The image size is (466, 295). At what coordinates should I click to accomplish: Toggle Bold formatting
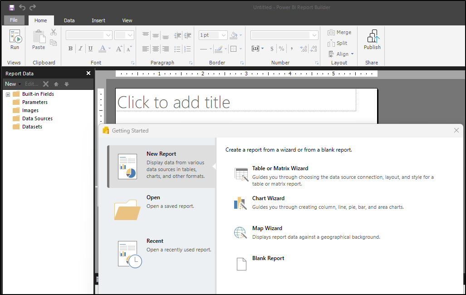(x=70, y=49)
